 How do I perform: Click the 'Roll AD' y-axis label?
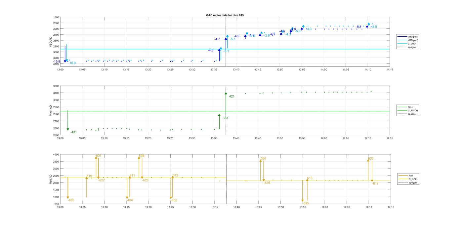51,179
